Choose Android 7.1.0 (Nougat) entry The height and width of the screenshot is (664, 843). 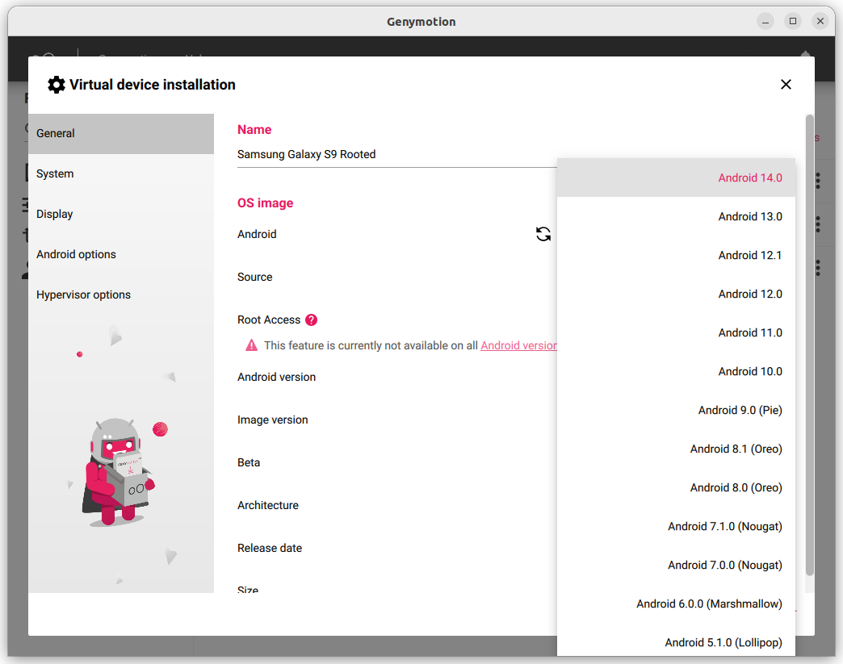[724, 527]
